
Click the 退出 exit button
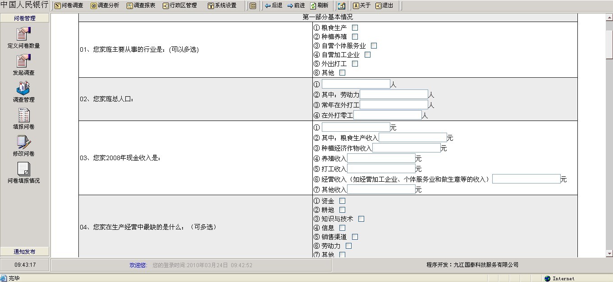tap(384, 6)
